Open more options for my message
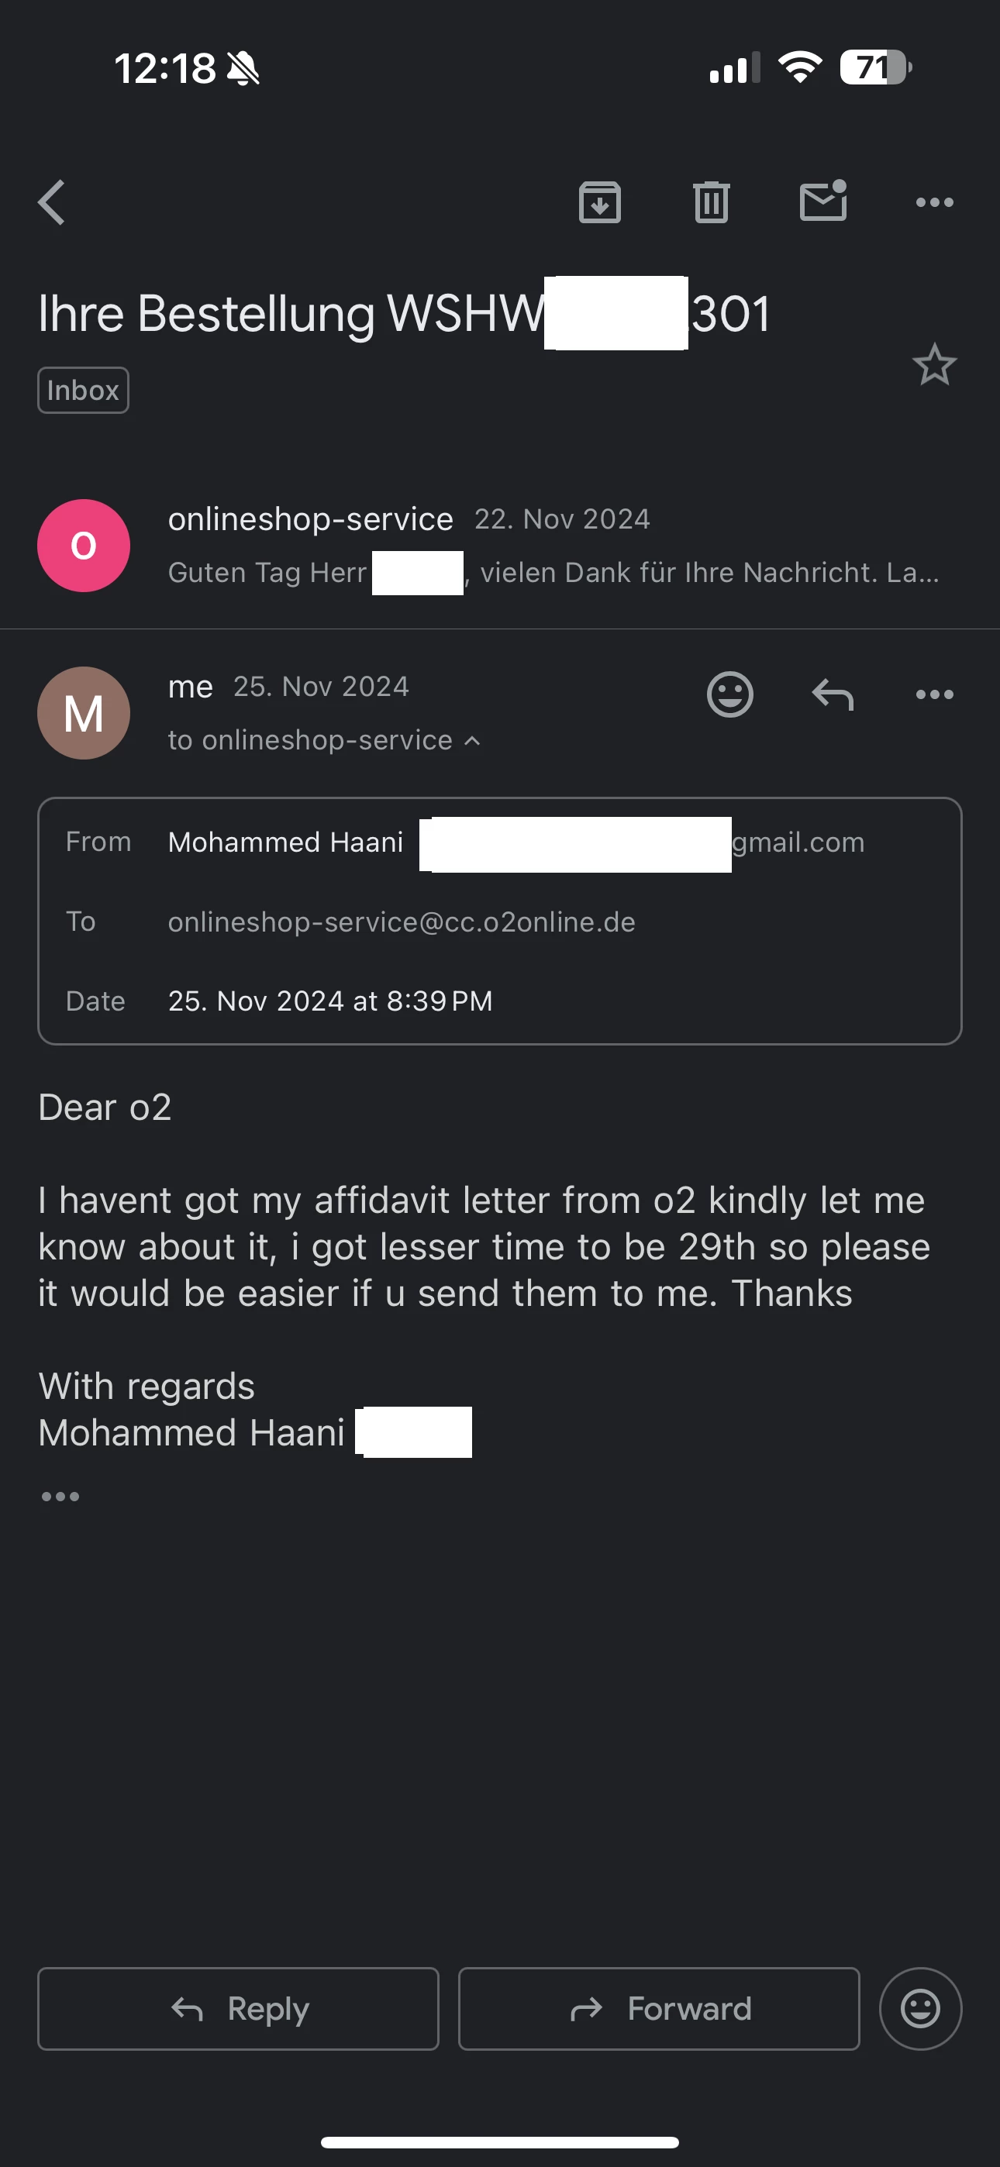 (934, 695)
